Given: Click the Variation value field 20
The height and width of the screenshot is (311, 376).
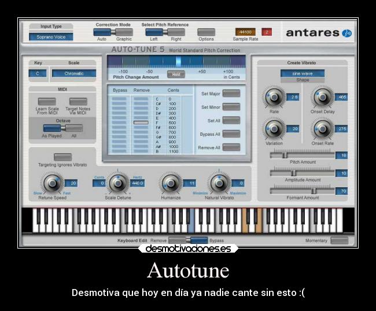Looking at the screenshot, I should (293, 129).
